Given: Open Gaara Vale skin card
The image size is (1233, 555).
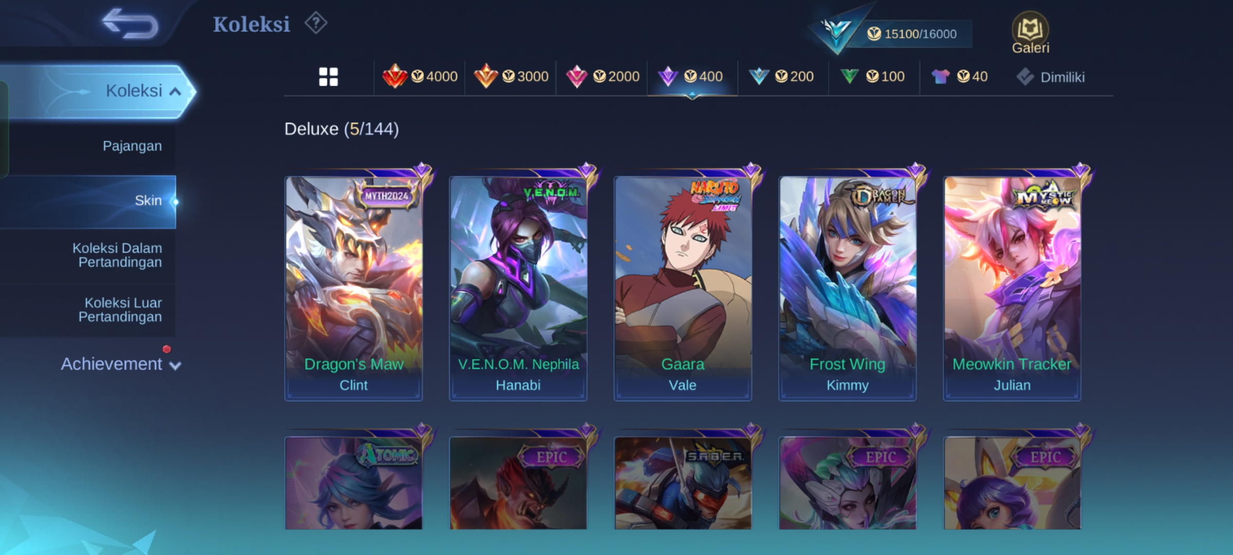Looking at the screenshot, I should [683, 288].
